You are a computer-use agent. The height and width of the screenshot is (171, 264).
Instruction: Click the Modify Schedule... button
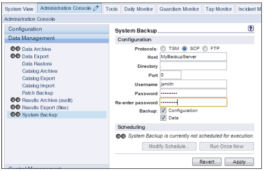pyautogui.click(x=169, y=146)
